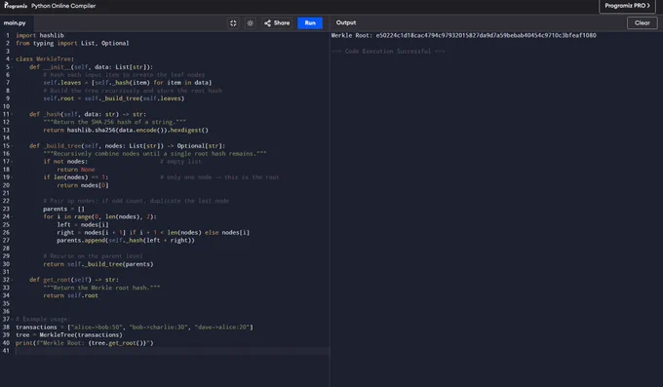The width and height of the screenshot is (663, 387).
Task: Select the main.py tab
Action: pos(15,22)
